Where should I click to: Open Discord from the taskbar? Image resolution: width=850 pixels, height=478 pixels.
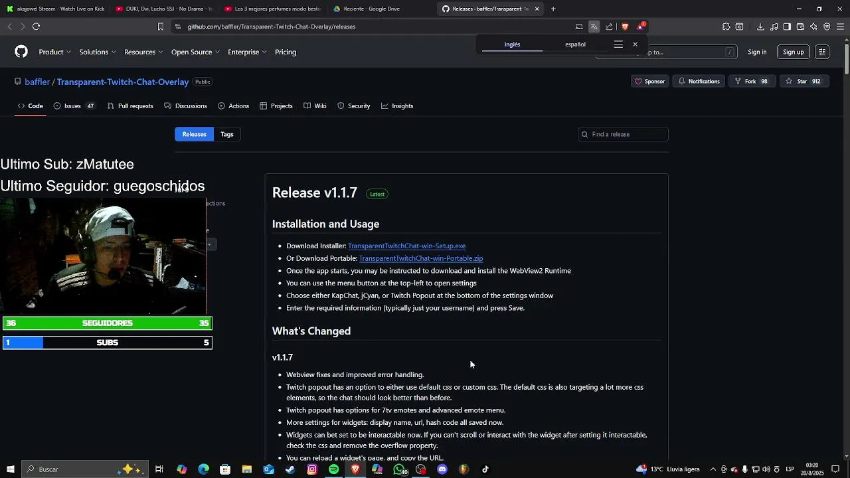[x=442, y=469]
